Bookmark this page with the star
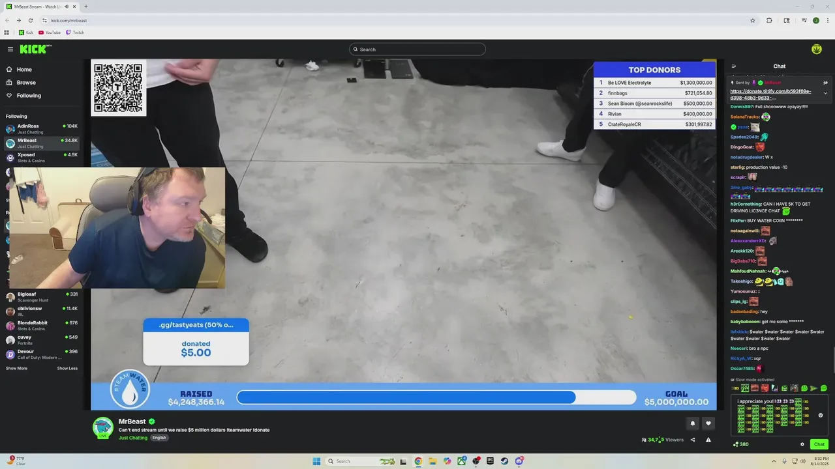835x469 pixels. [x=752, y=20]
